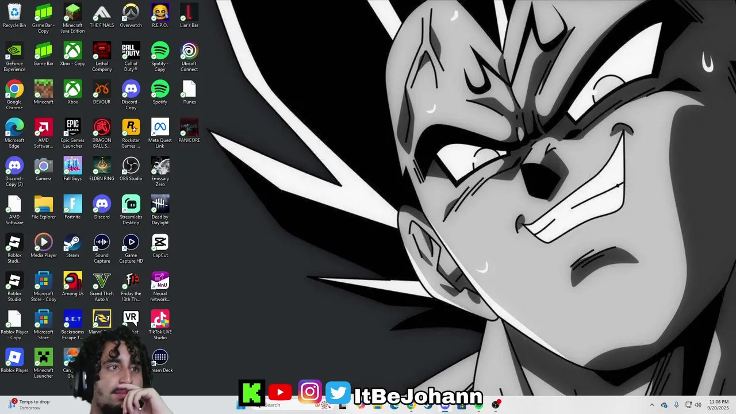Open the Steam desktop shortcut
This screenshot has height=414, width=736.
pos(72,246)
